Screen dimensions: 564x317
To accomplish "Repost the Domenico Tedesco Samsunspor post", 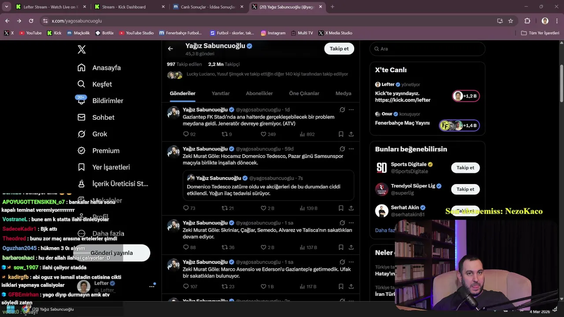I will coord(227,208).
